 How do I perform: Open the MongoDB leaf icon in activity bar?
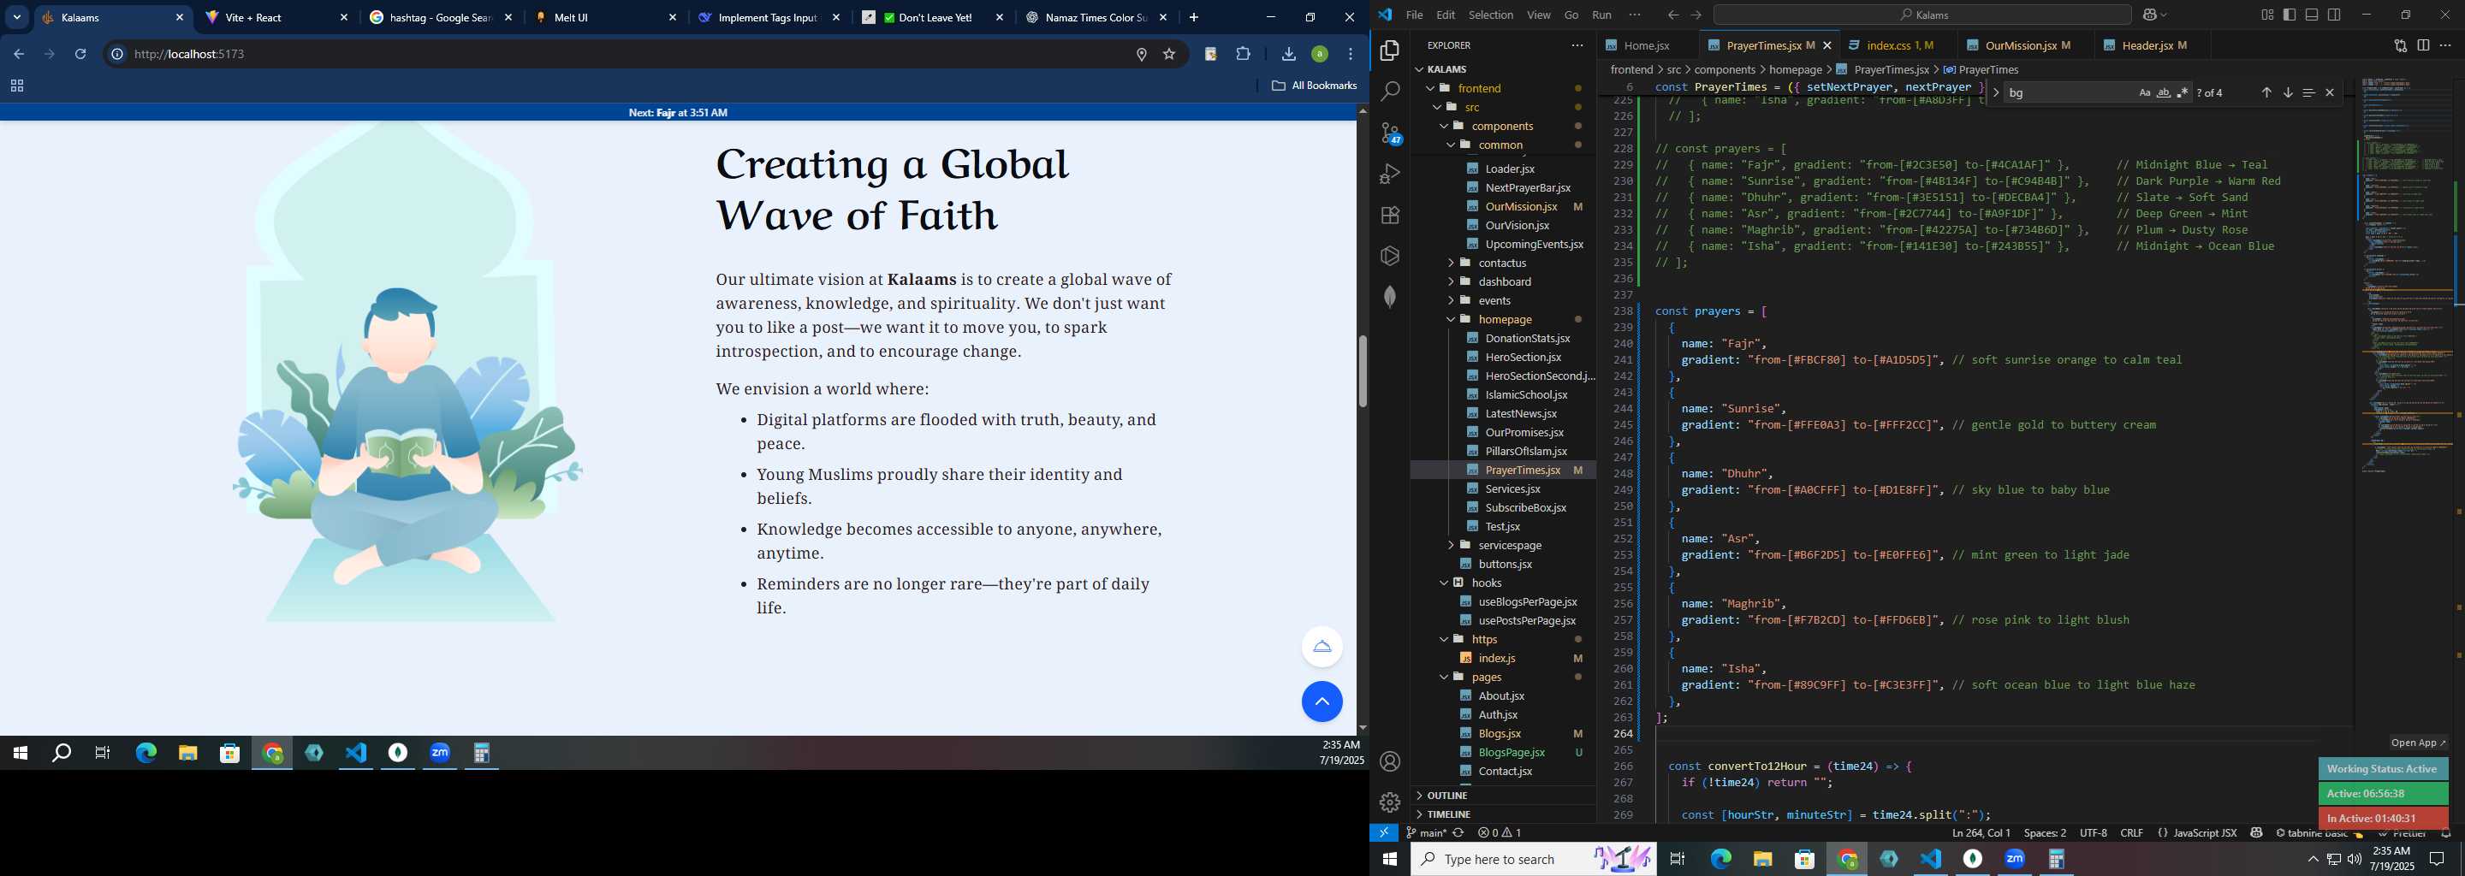click(x=1389, y=298)
